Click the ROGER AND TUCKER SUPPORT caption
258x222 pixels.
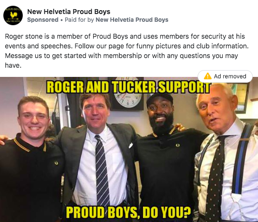[129, 87]
